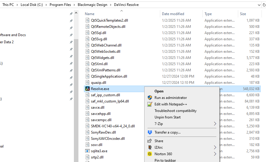This screenshot has height=162, width=266.
Task: Click the Share icon in context menu
Action: 150,141
